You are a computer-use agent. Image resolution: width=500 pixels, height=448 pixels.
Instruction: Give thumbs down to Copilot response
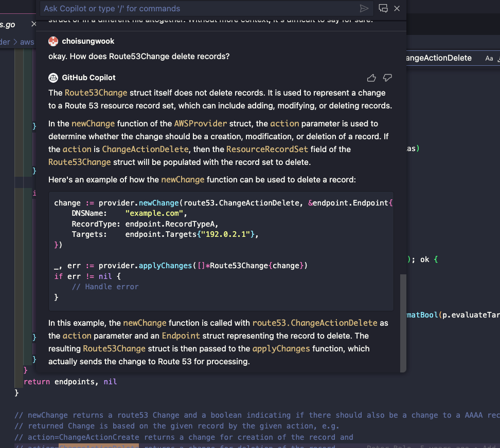tap(387, 78)
